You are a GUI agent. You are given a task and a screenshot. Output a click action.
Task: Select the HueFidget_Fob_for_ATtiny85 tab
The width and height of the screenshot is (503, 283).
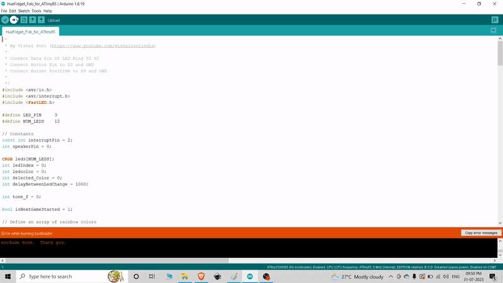[x=31, y=31]
